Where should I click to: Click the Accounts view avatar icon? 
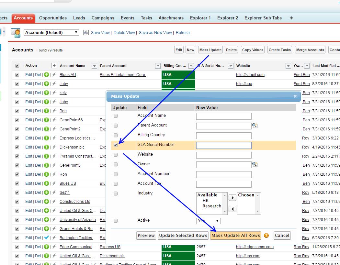pyautogui.click(x=16, y=33)
